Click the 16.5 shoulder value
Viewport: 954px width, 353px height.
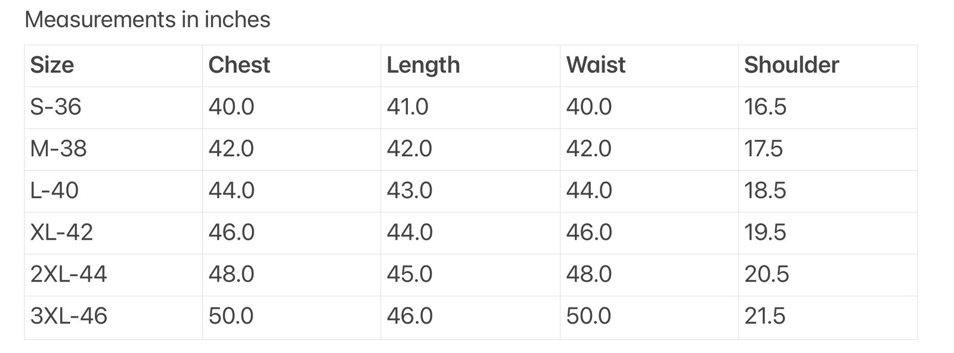[765, 107]
